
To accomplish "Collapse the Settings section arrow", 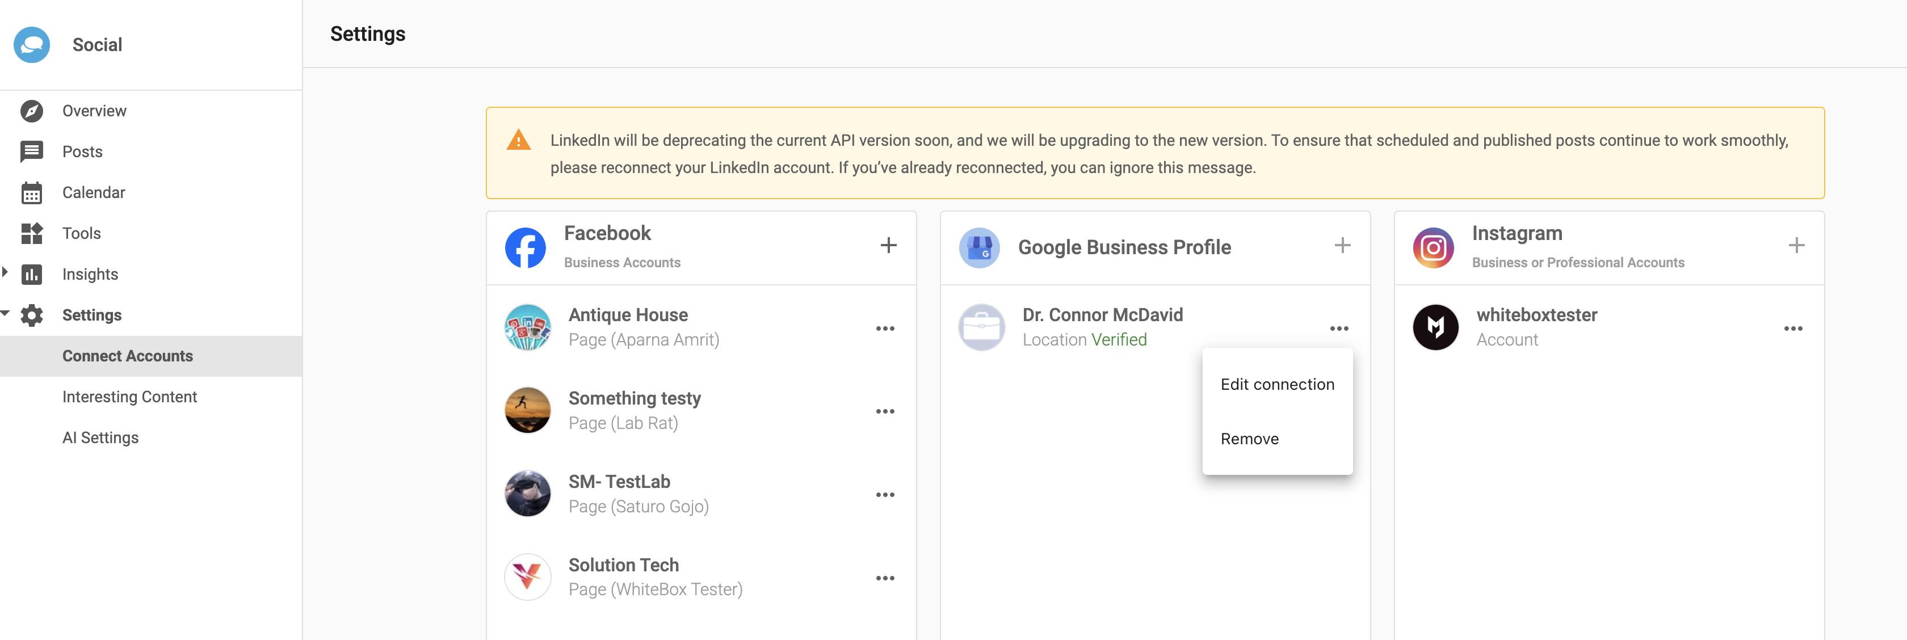I will click(x=5, y=314).
